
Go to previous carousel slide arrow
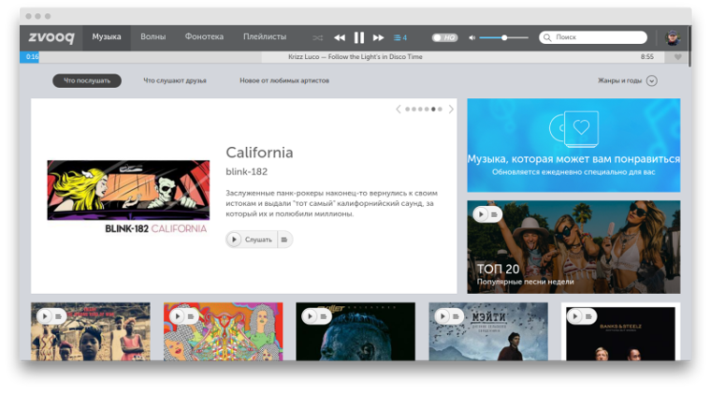[x=399, y=110]
